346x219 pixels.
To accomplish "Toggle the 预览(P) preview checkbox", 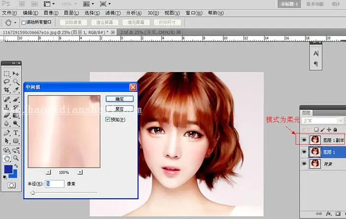I will [x=108, y=120].
